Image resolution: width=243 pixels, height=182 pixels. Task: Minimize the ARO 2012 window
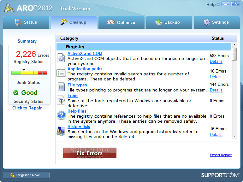(226, 4)
